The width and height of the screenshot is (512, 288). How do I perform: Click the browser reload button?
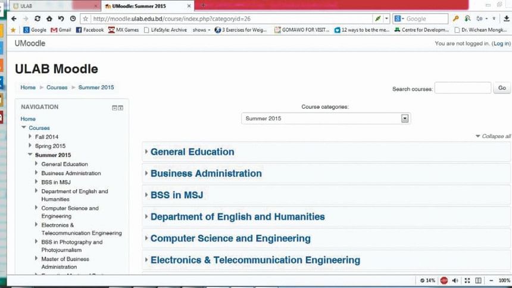click(x=38, y=18)
